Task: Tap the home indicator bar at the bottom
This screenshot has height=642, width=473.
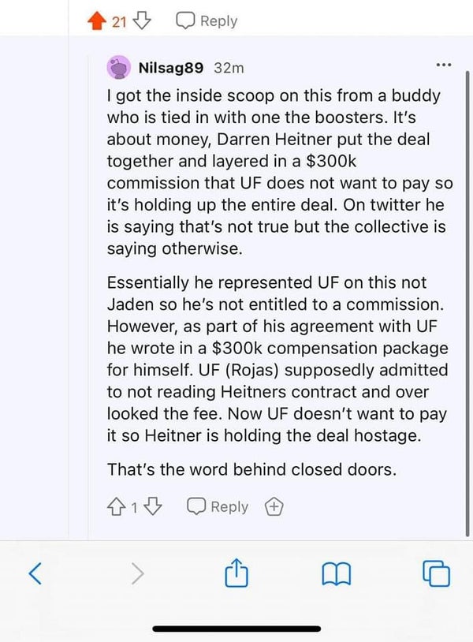Action: pos(236,629)
